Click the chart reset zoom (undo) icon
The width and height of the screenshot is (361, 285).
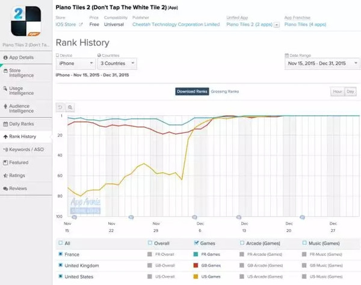coord(60,107)
